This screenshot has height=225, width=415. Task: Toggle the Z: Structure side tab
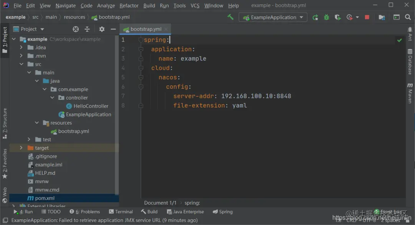[5, 123]
